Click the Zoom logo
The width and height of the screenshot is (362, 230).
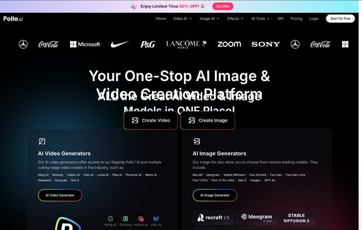click(229, 44)
